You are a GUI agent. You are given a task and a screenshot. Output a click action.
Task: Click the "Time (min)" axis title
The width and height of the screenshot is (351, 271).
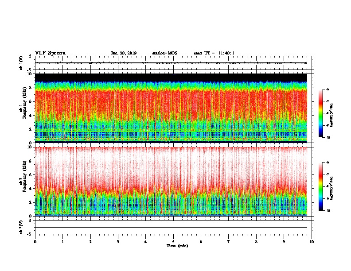pos(177,246)
